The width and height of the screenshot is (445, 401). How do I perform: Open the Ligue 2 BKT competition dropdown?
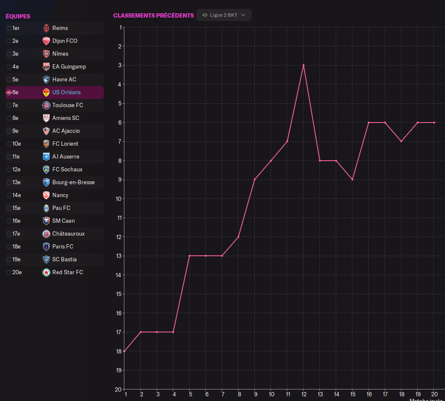(x=224, y=15)
